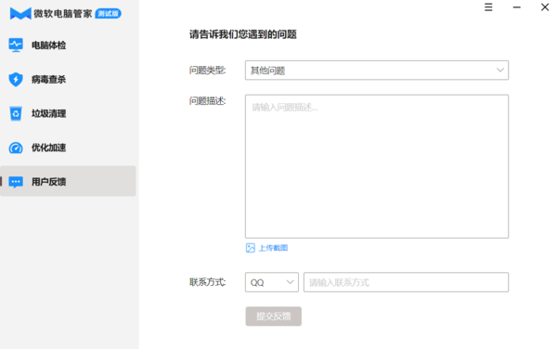Focus the 问题描述 text area
Screen dimensions: 557x349
pyautogui.click(x=377, y=166)
